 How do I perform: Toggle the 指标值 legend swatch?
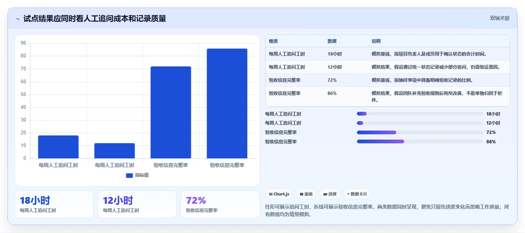(x=129, y=175)
